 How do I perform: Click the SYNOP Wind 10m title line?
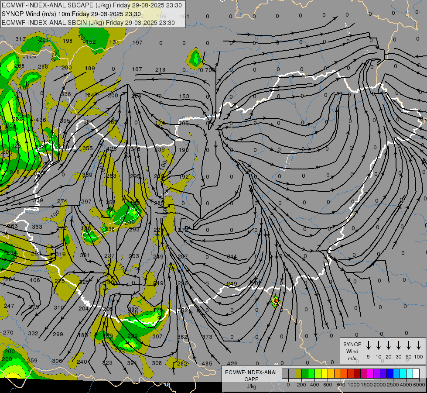(72, 14)
